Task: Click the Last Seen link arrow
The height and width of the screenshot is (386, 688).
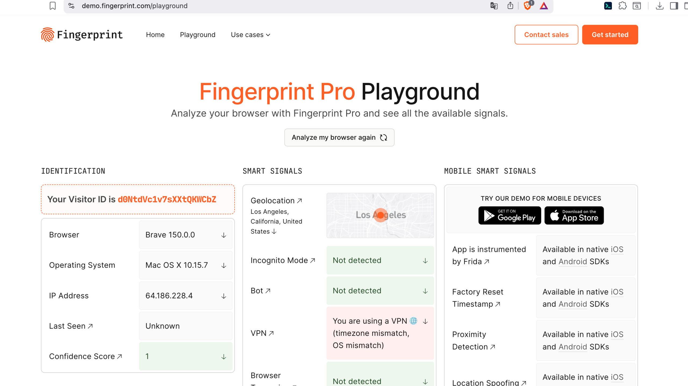Action: (90, 326)
